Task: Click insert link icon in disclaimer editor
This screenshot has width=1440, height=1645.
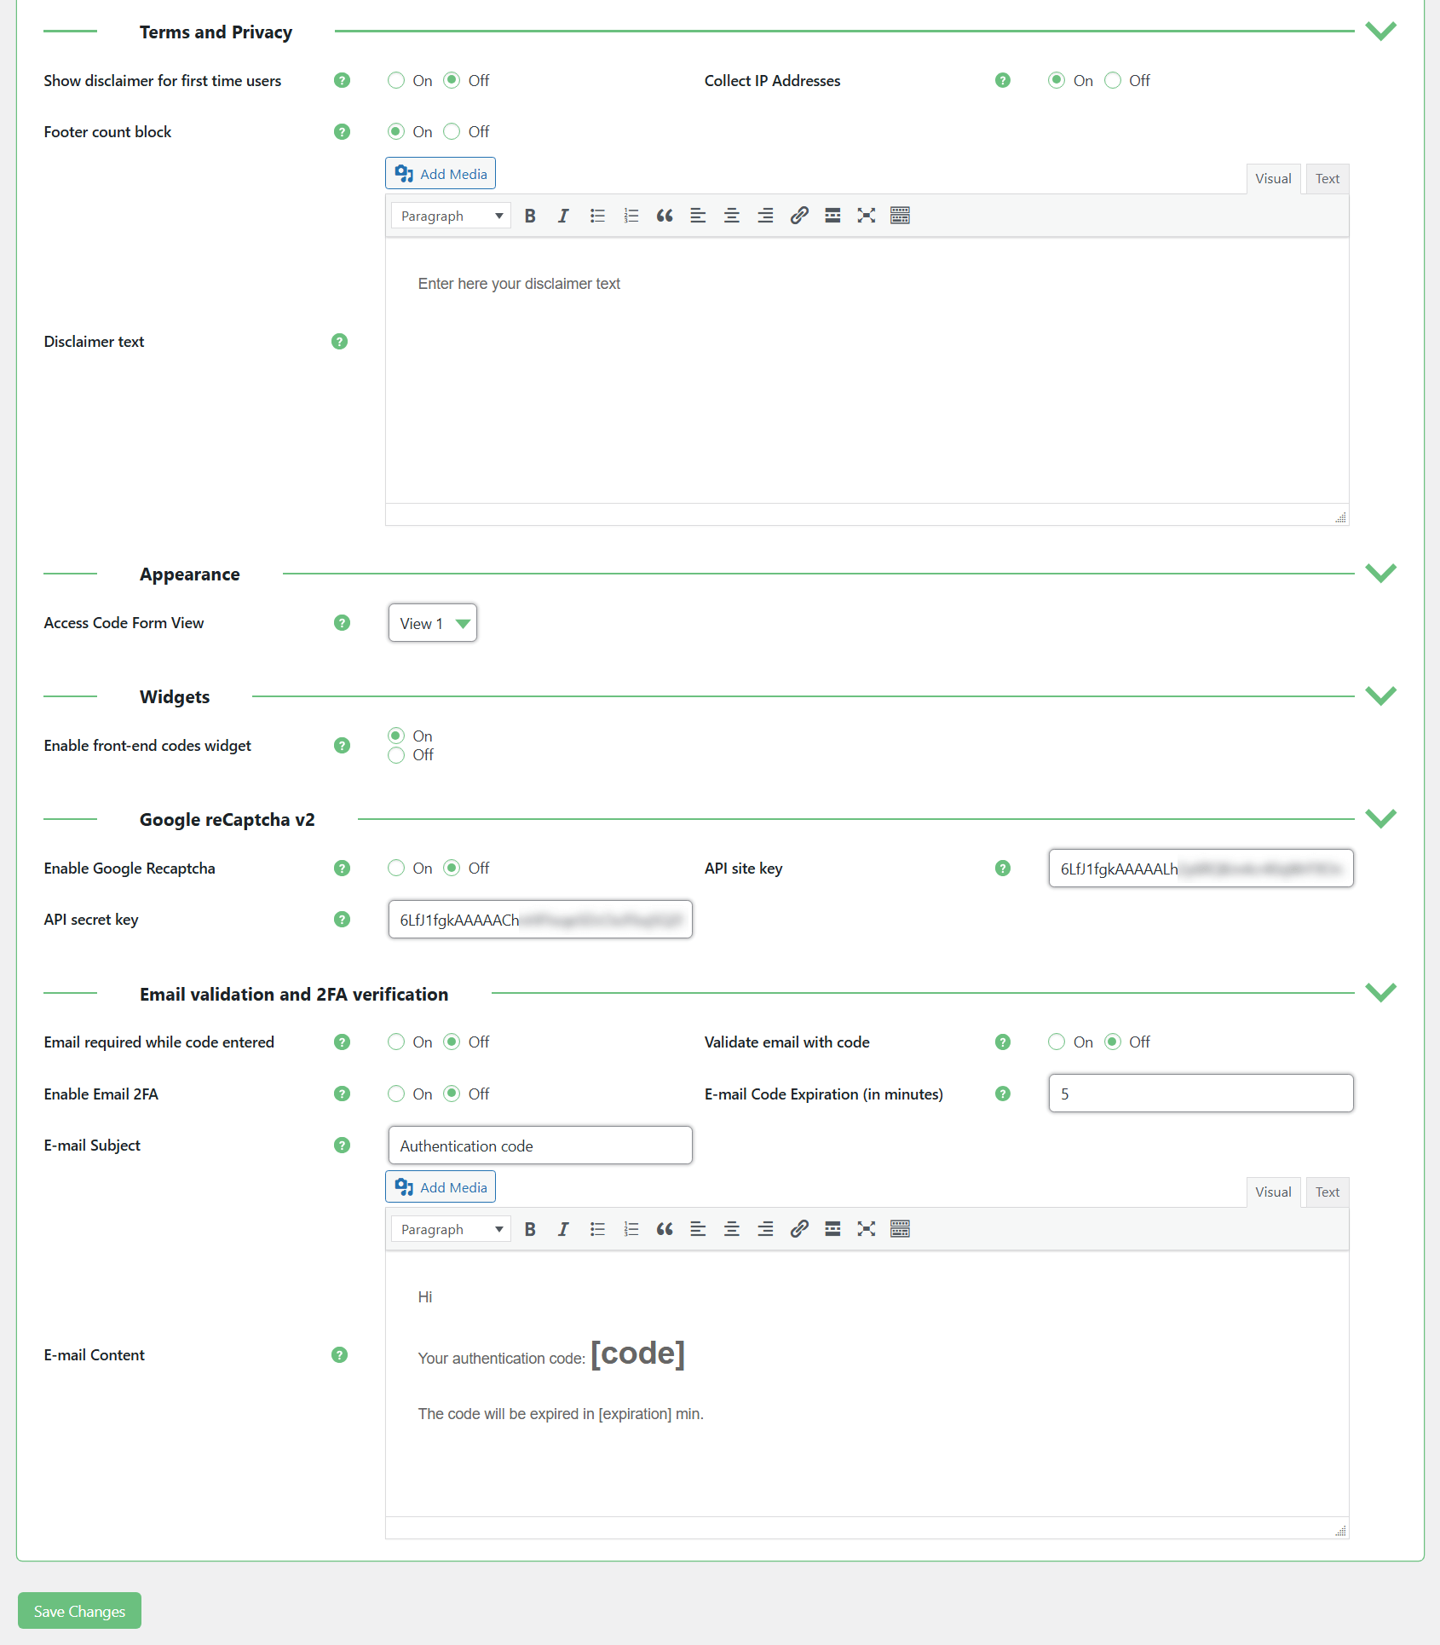Action: pos(798,216)
